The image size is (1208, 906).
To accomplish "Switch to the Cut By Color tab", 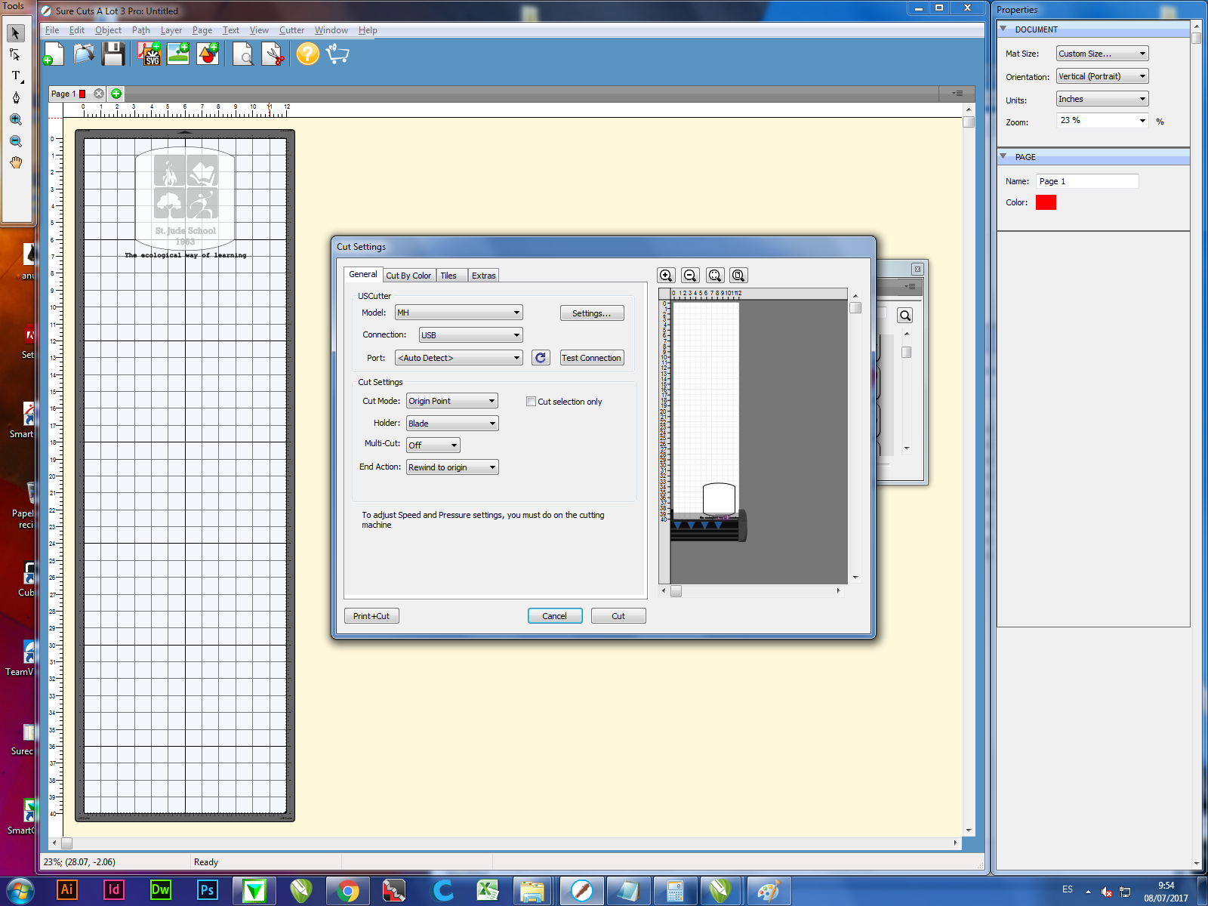I will (408, 276).
